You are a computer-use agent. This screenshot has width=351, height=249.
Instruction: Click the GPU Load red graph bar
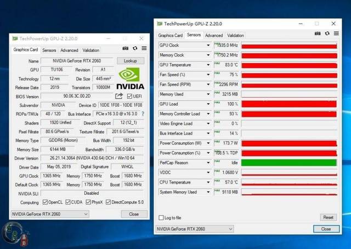tap(289, 104)
